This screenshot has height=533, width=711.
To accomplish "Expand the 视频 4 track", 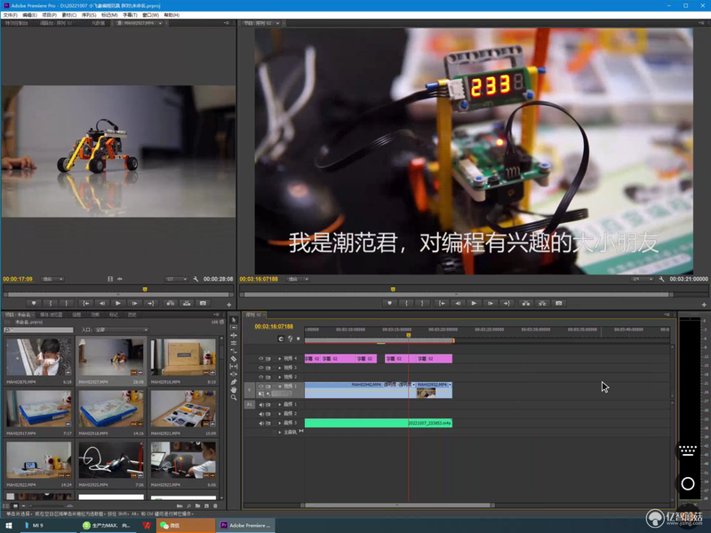I will coord(280,359).
